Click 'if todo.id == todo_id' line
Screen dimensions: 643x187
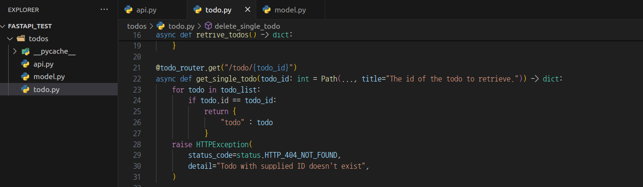tap(233, 100)
